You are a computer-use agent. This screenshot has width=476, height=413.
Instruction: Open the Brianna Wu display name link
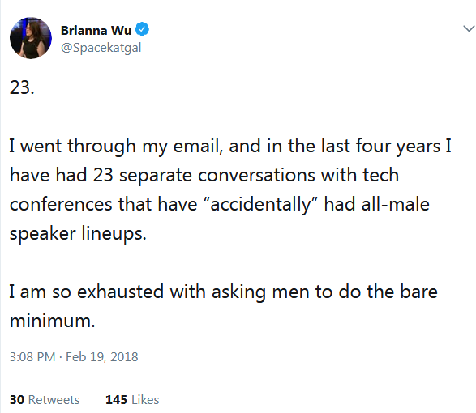coord(96,30)
